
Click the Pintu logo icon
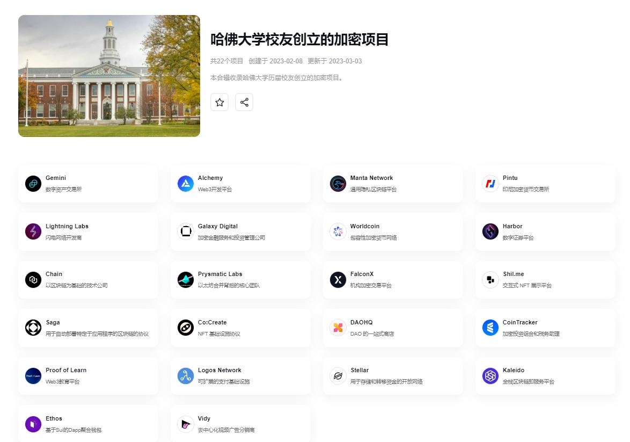490,184
